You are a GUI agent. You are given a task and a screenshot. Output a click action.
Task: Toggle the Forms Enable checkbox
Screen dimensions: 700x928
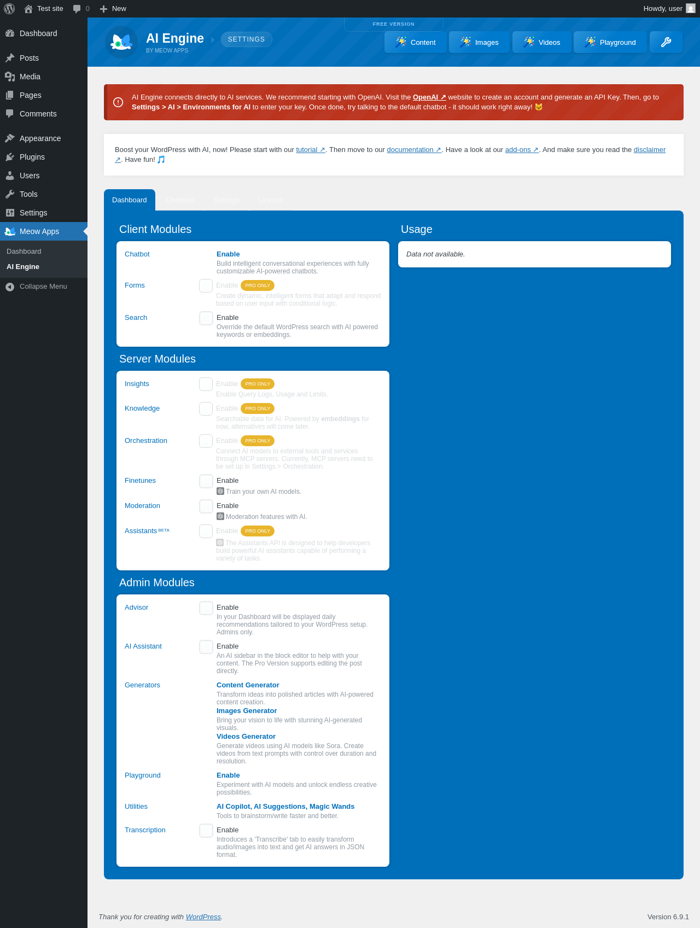[206, 285]
